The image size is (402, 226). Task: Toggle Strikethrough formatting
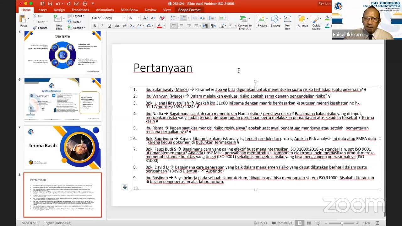click(117, 26)
